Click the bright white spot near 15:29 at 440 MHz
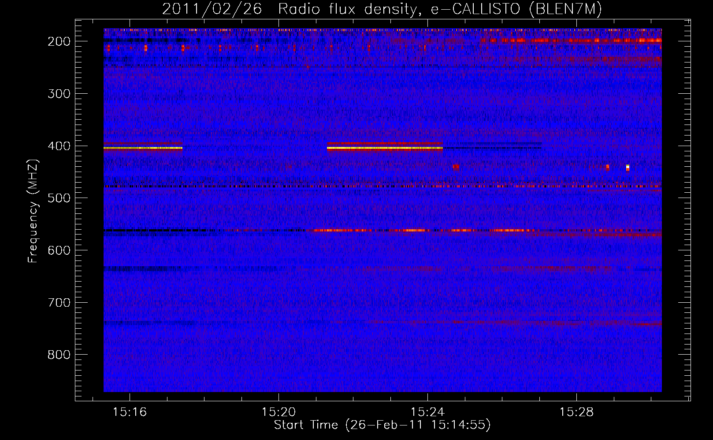The height and width of the screenshot is (440, 713). coord(628,167)
